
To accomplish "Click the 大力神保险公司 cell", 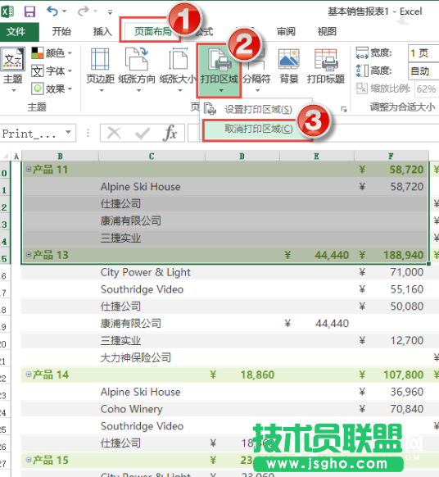I will 152,357.
